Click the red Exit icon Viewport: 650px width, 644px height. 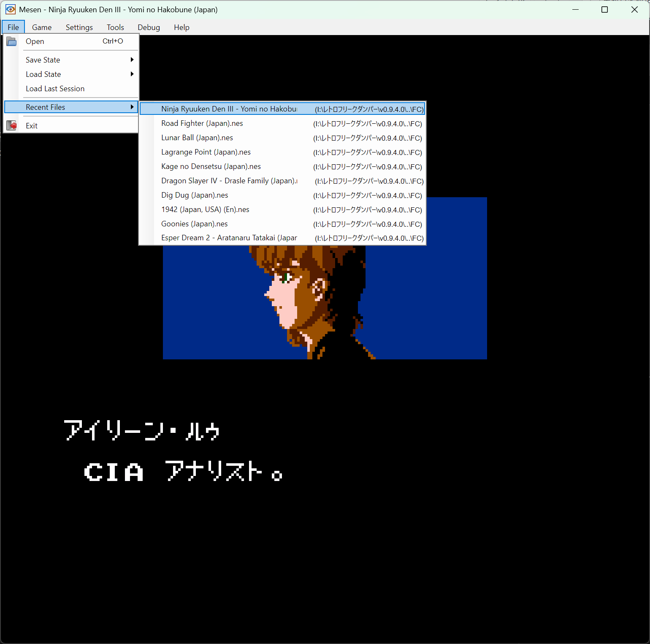click(x=11, y=125)
